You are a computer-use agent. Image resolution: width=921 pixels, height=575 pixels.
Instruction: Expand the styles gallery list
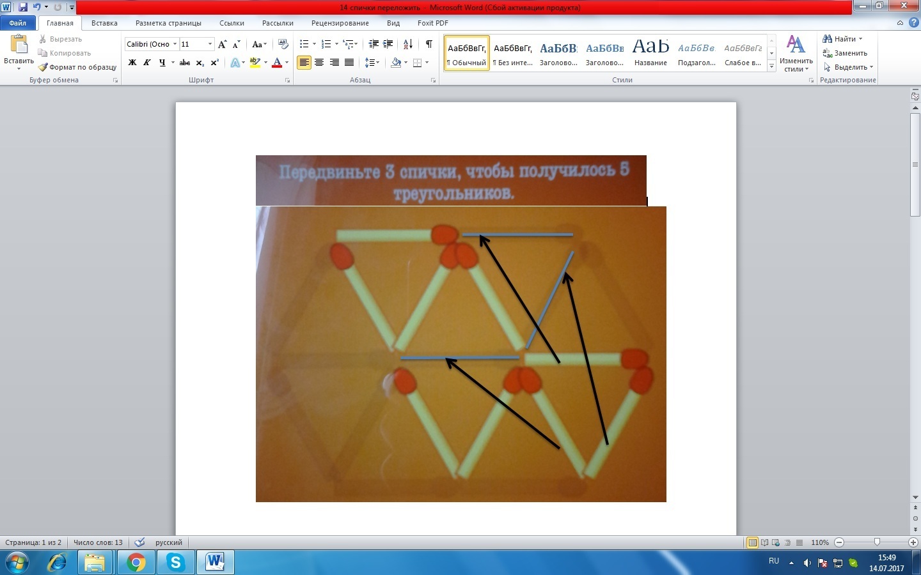click(772, 66)
